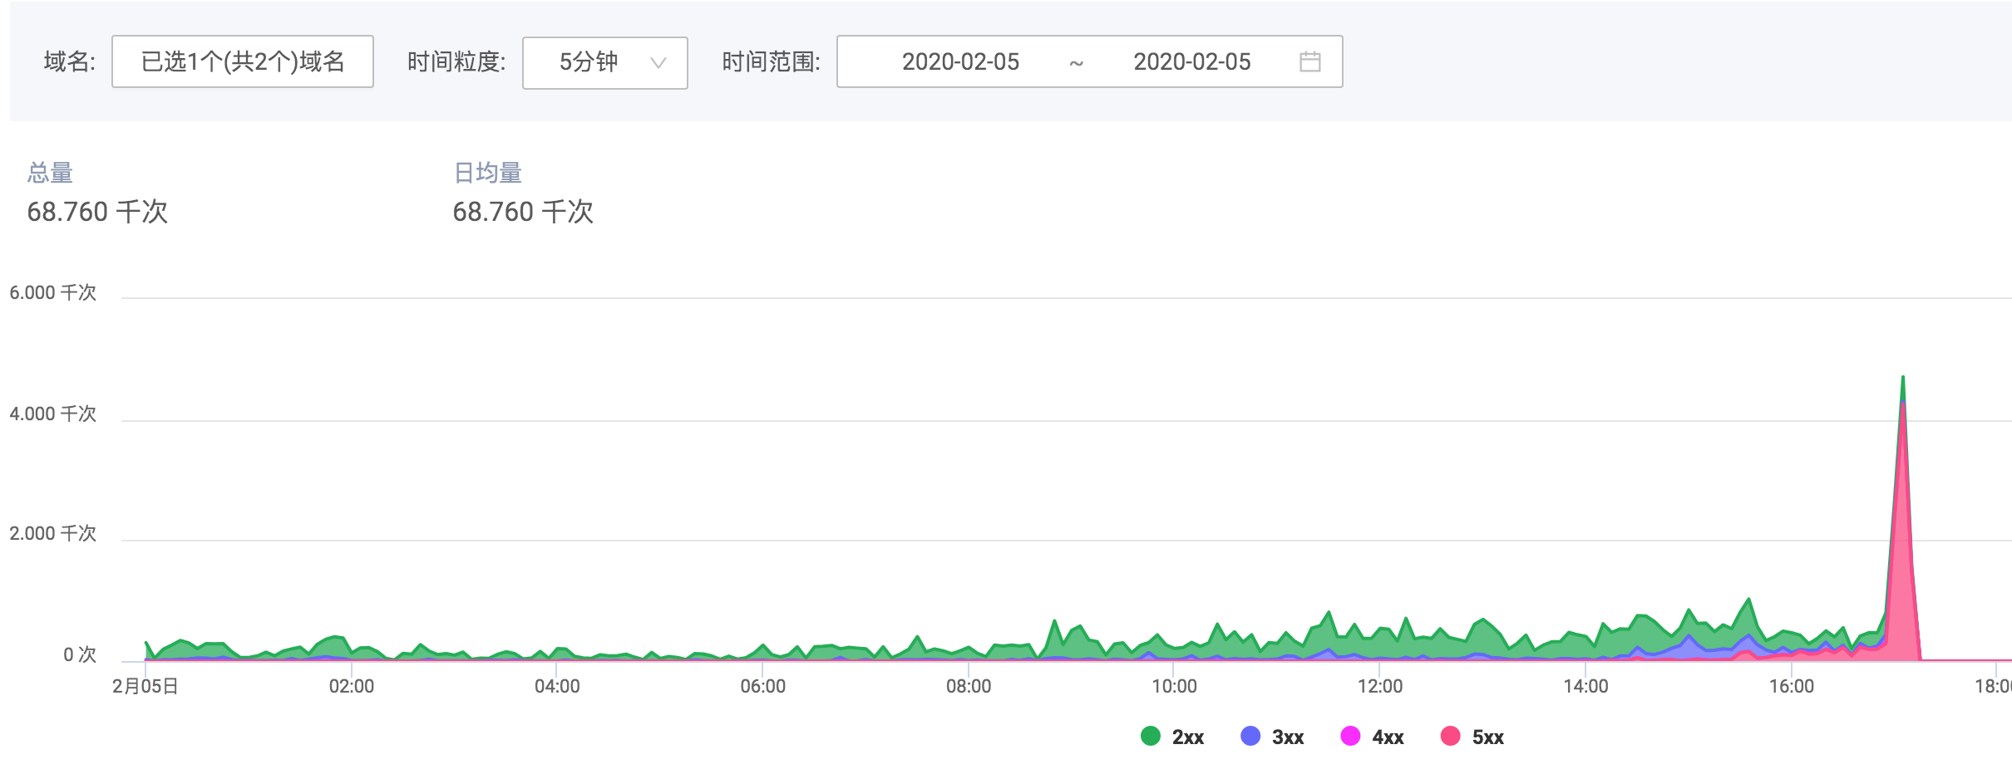Click the 5xx spike peak near 17:00
The height and width of the screenshot is (769, 2012).
1903,403
